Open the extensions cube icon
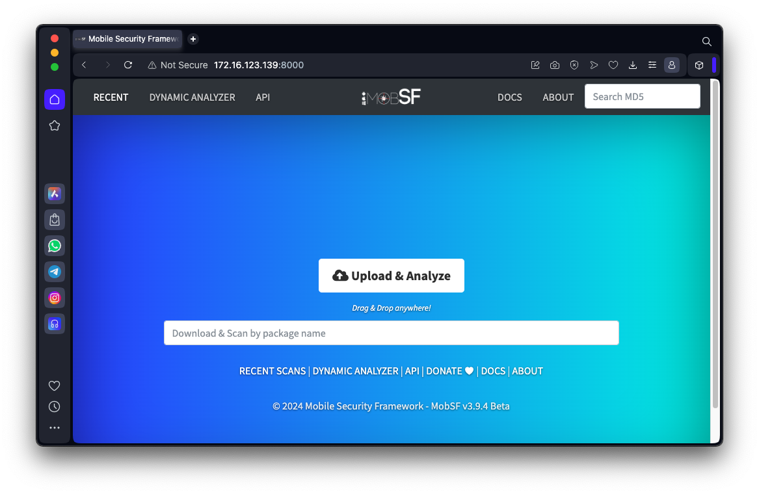The image size is (759, 494). click(x=699, y=65)
